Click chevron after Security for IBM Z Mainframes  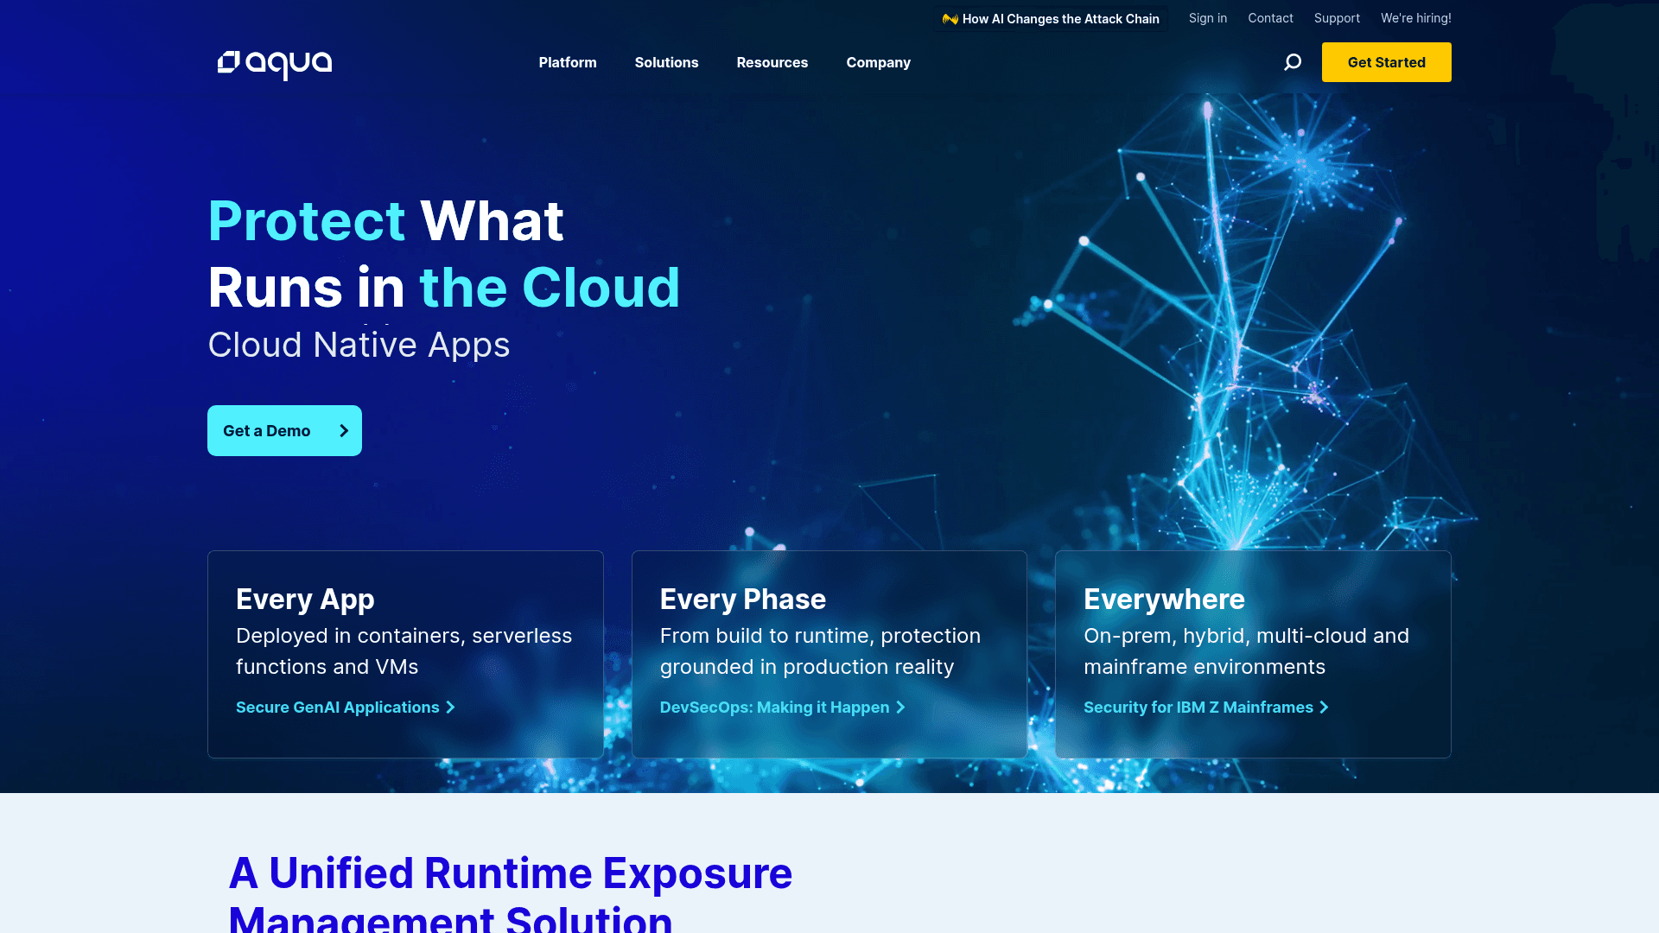(1324, 708)
